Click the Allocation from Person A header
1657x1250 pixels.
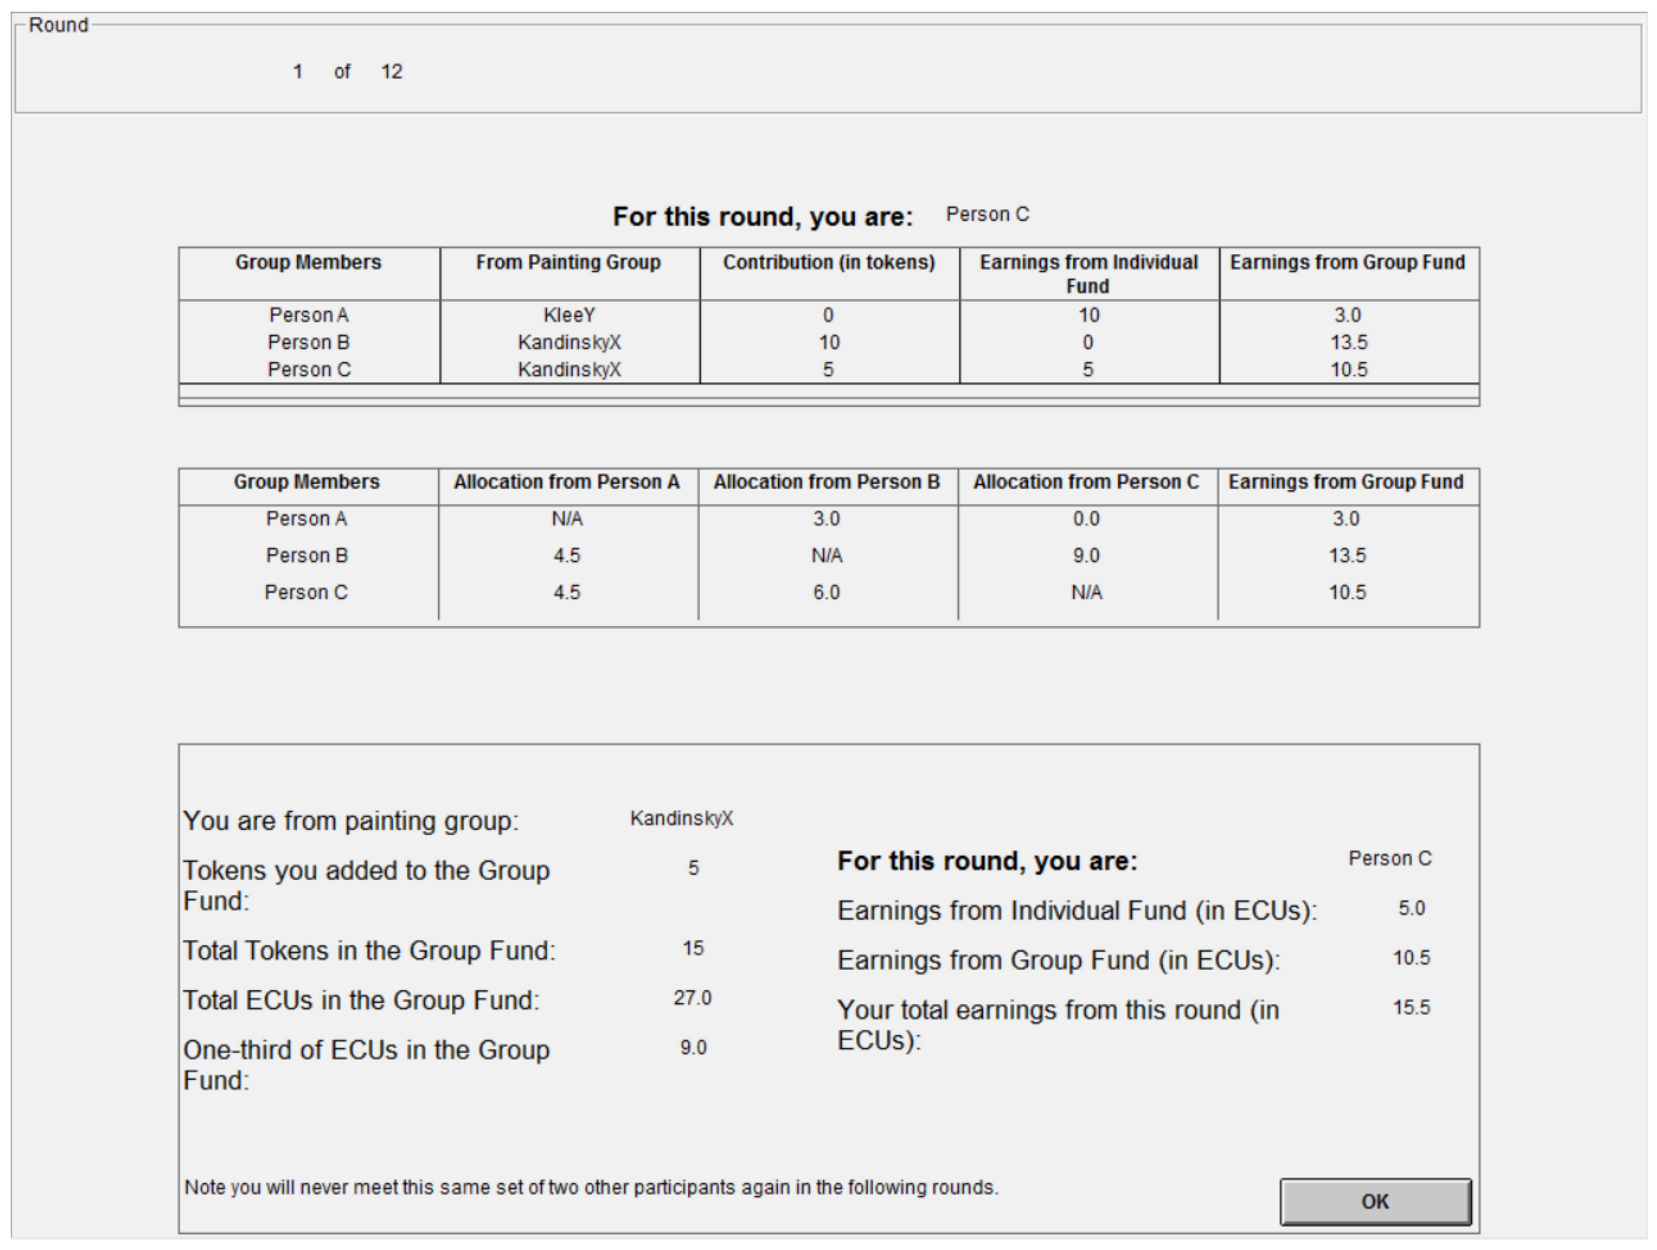[566, 482]
